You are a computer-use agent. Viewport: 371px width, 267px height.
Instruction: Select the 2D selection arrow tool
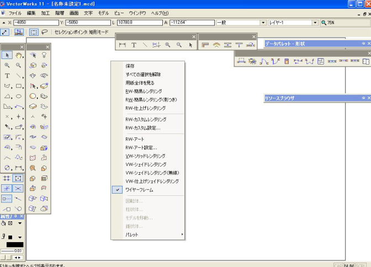point(7,55)
